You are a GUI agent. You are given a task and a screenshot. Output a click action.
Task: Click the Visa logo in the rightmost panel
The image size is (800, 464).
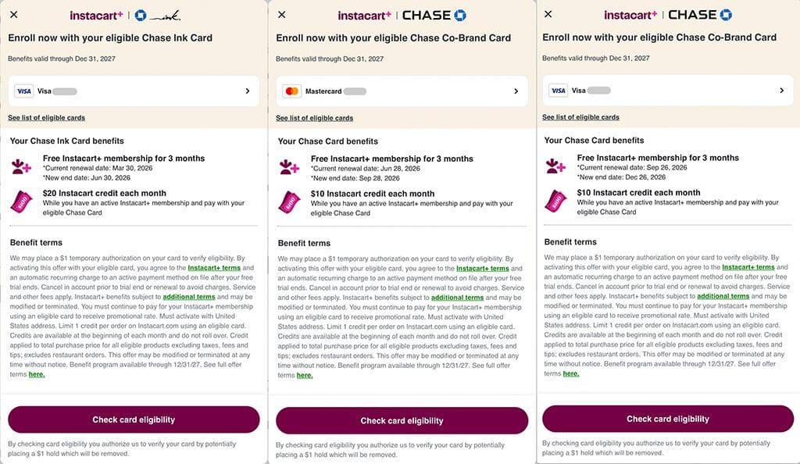(x=559, y=91)
